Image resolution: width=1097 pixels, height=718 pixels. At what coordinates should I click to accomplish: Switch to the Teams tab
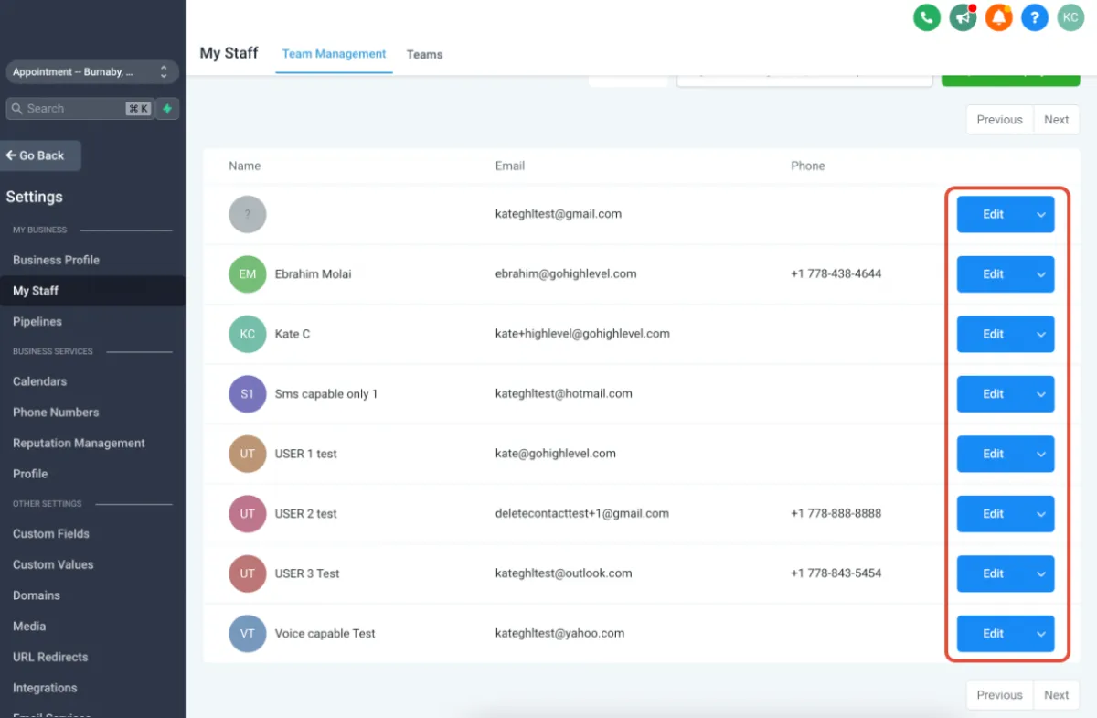424,55
